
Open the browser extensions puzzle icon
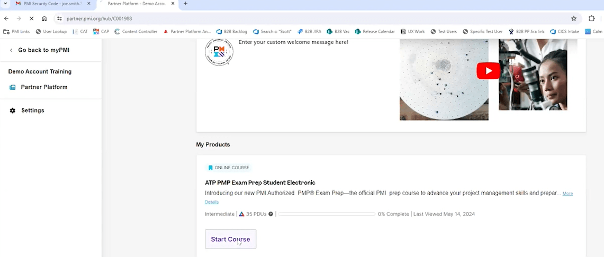tap(592, 19)
